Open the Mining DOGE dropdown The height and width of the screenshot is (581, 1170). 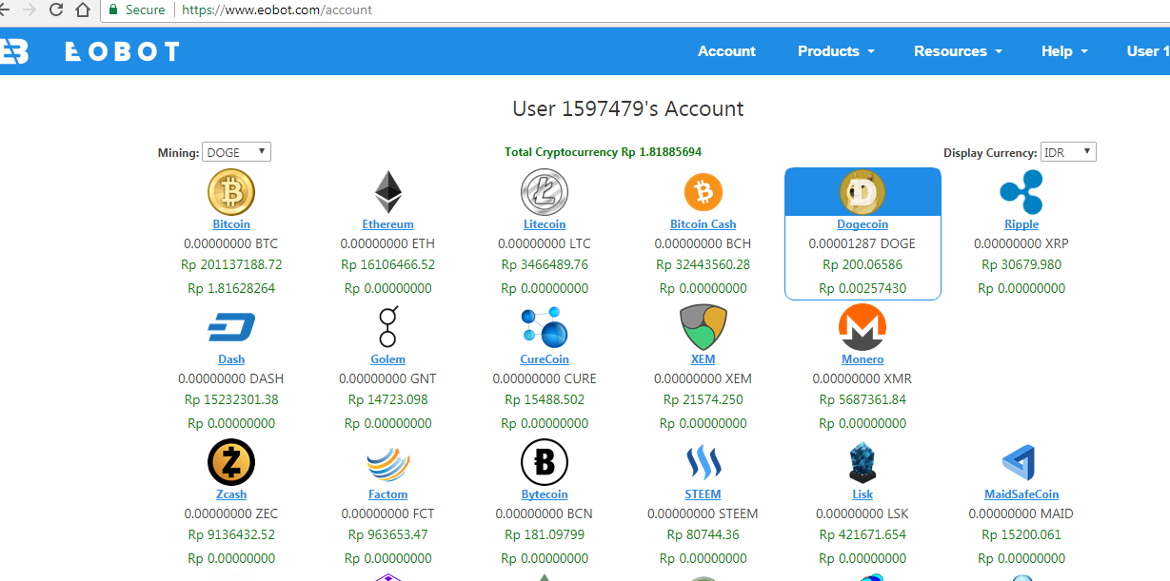pyautogui.click(x=236, y=152)
